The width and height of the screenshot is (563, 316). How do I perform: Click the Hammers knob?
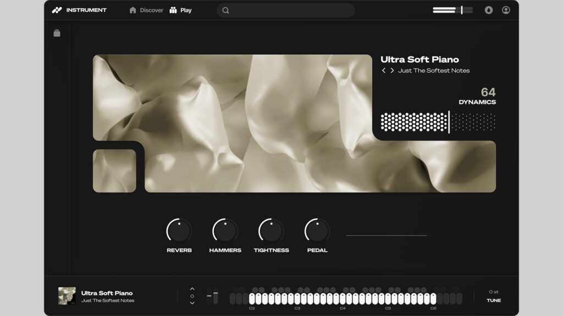[225, 231]
